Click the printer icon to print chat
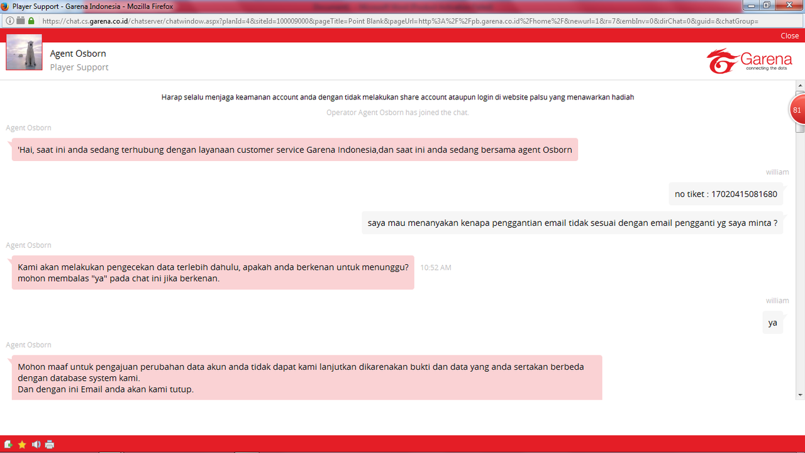The height and width of the screenshot is (453, 805). tap(50, 444)
